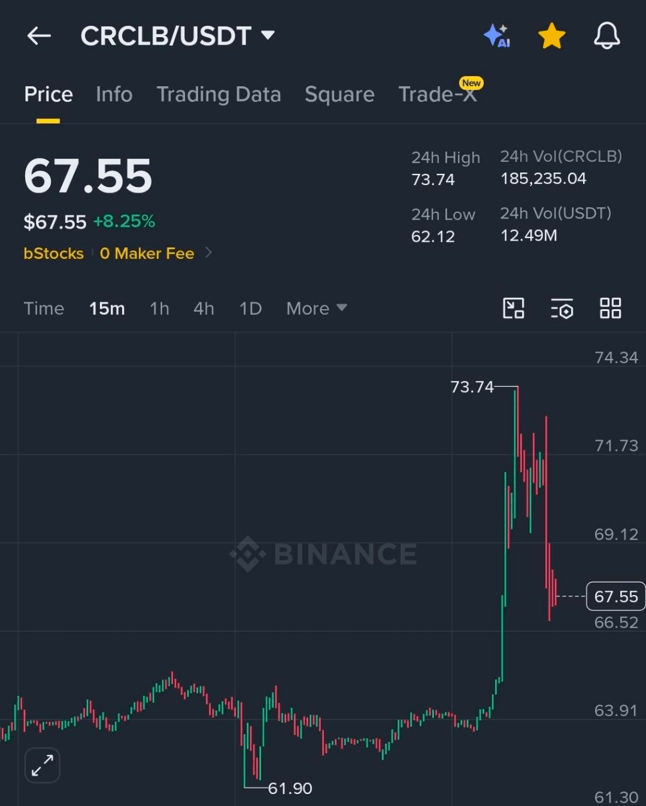Toggle the yellow favorite star
The height and width of the screenshot is (806, 646).
(552, 36)
